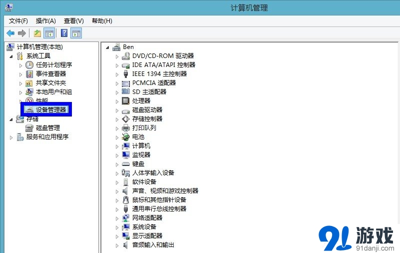Click the 电池 battery icon
This screenshot has height=253, width=400.
(x=126, y=137)
